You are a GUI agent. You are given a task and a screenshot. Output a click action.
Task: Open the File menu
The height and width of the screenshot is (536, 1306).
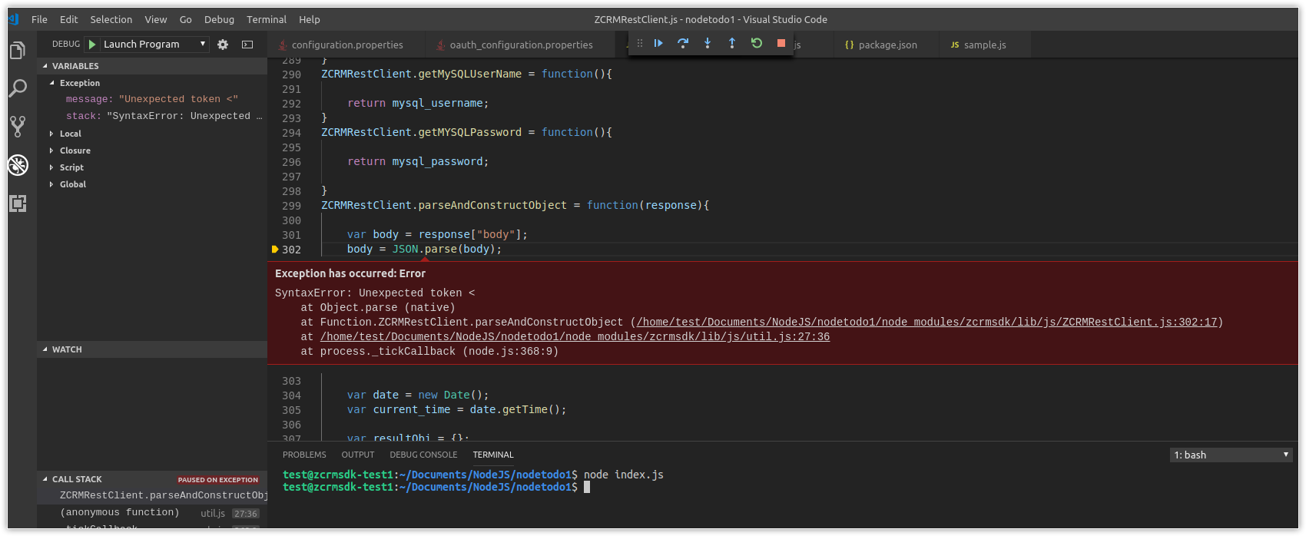[39, 19]
